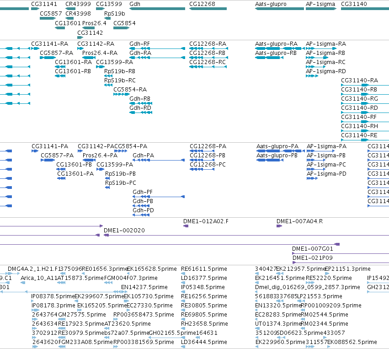The image size is (389, 349).
Task: Click EST Dmel_dig_016269_0599_2857.3prime
Action: click(x=307, y=287)
